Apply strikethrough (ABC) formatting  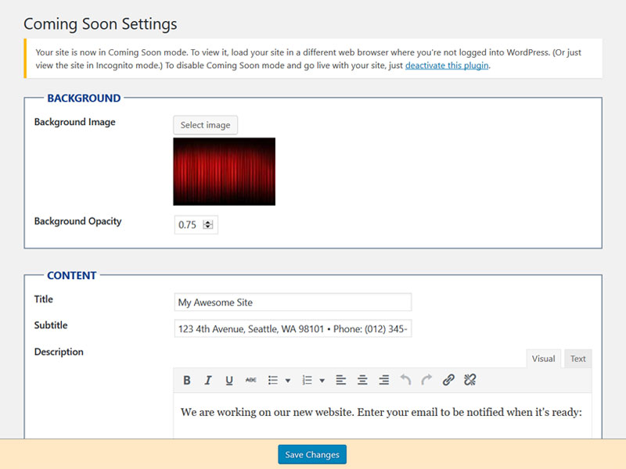coord(250,380)
